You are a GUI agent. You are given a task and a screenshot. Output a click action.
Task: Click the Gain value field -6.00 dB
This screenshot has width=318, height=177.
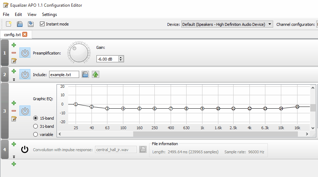(x=107, y=59)
